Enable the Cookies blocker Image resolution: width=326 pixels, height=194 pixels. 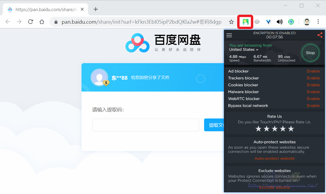[x=313, y=85]
